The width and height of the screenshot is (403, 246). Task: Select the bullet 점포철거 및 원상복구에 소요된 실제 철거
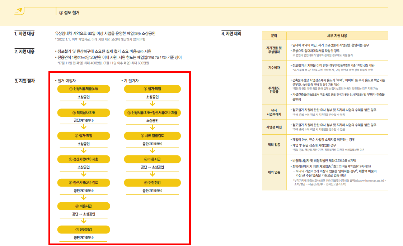pyautogui.click(x=103, y=51)
